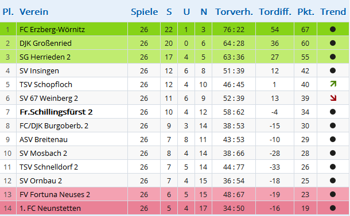Open the FC Erzberg-Wörnitz team entry

click(x=52, y=29)
